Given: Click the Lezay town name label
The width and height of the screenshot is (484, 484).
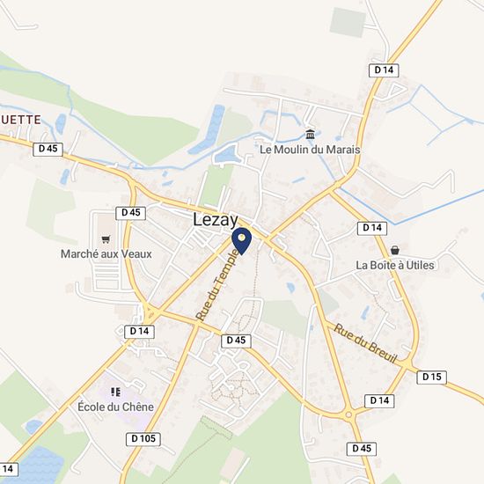Looking at the screenshot, I should (x=216, y=220).
